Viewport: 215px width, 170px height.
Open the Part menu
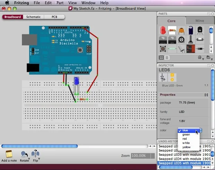pos(60,3)
